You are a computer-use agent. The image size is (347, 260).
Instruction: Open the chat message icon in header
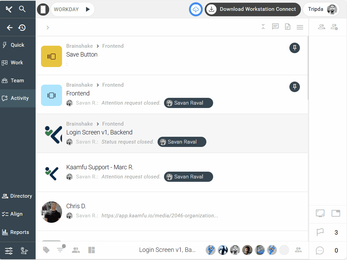pos(275,27)
